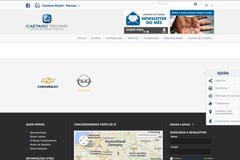The height and width of the screenshot is (160, 240).
Task: Open Marcação de serviço link
Action: coord(227,96)
